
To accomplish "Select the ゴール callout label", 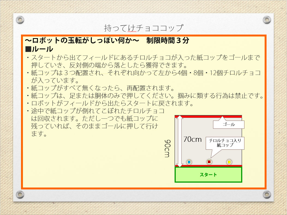I will pos(228,125).
